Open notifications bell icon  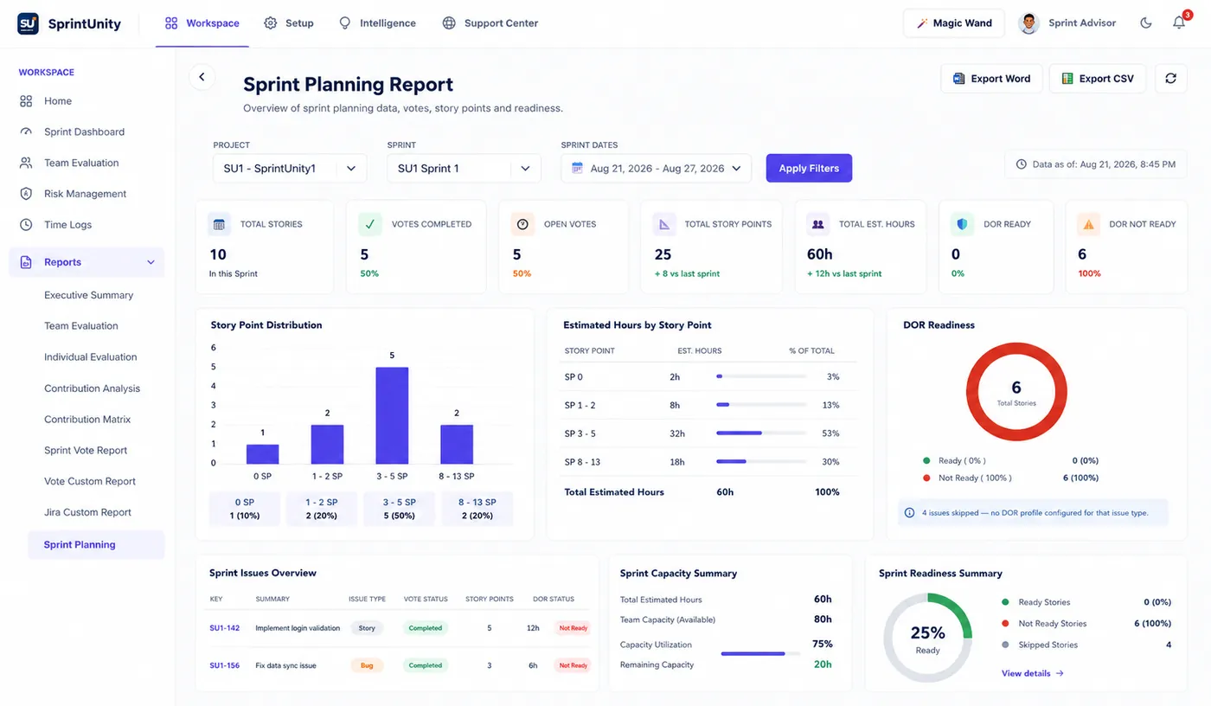point(1179,23)
